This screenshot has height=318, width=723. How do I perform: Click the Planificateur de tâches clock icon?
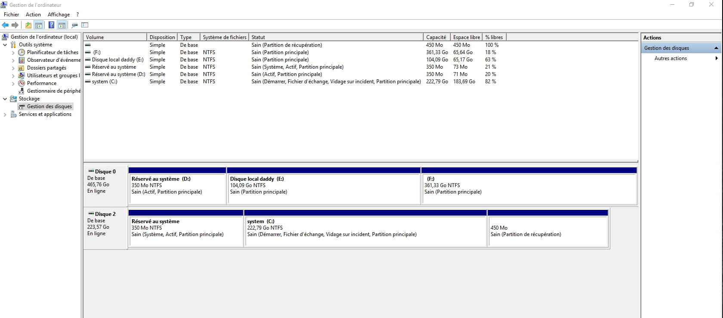click(22, 52)
